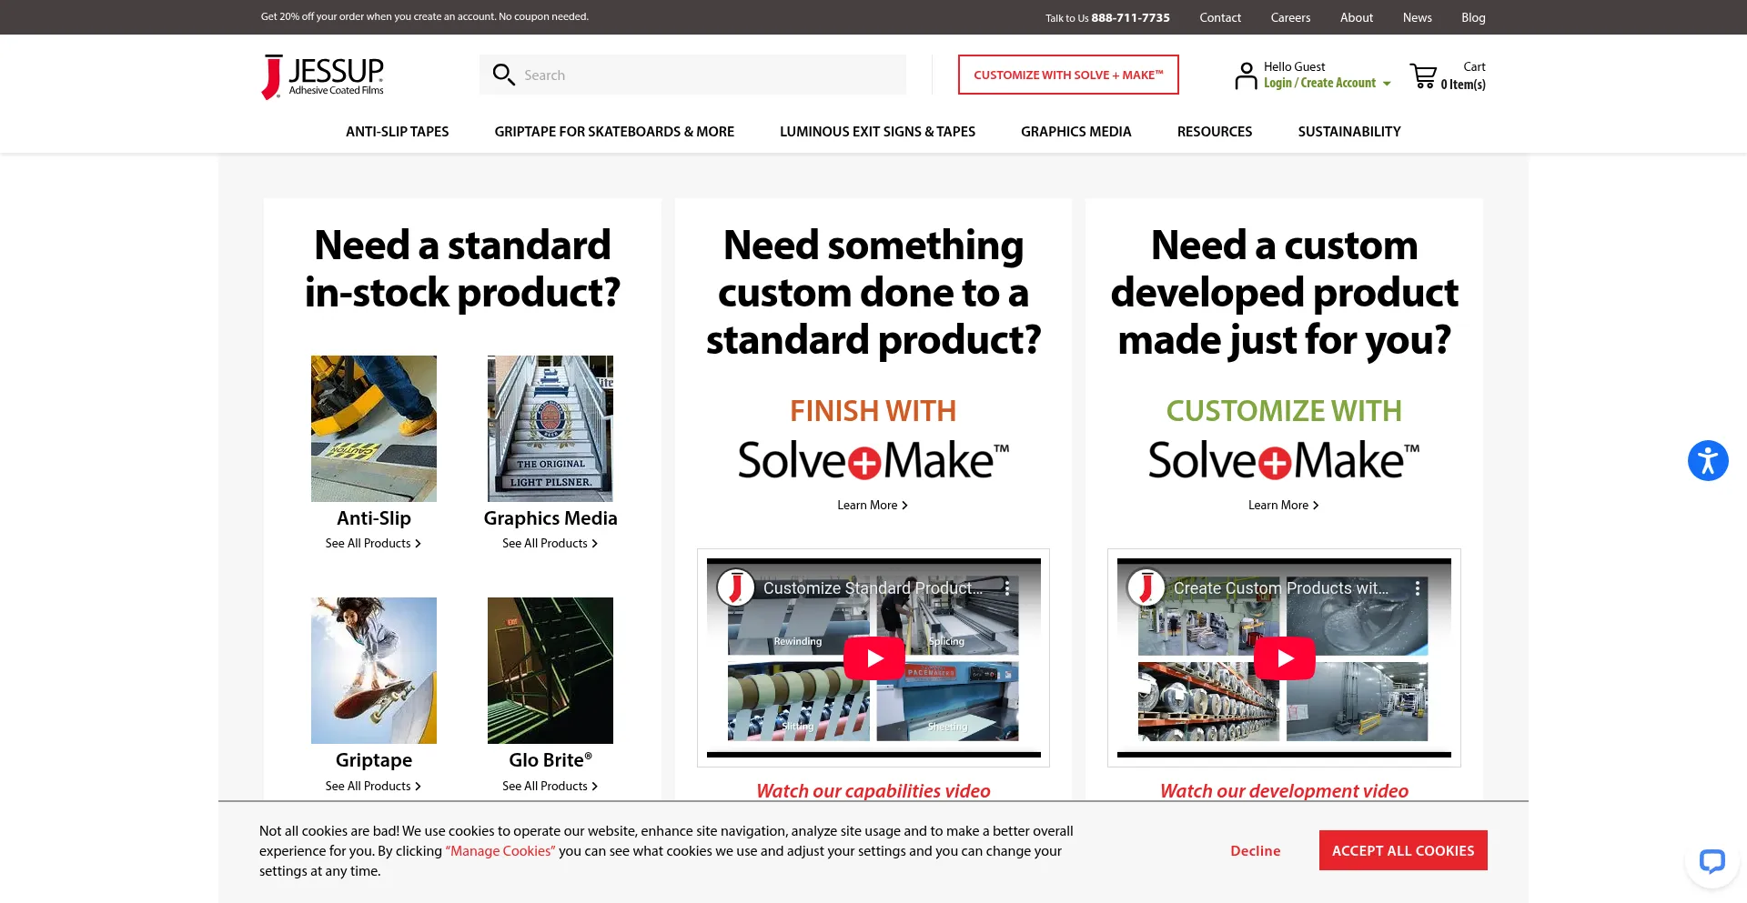1747x903 pixels.
Task: Call phone number 888-711-7735 link
Action: click(1130, 17)
